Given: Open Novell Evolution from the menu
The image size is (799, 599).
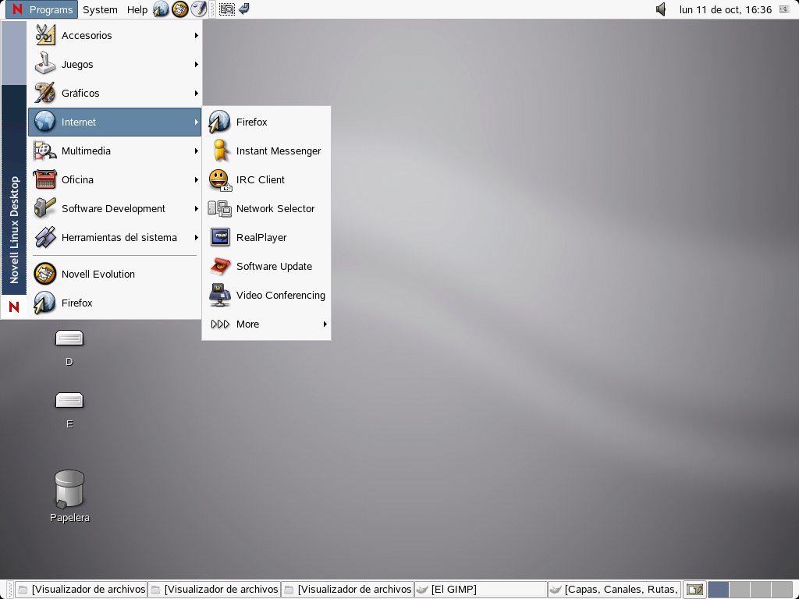Looking at the screenshot, I should [x=98, y=274].
